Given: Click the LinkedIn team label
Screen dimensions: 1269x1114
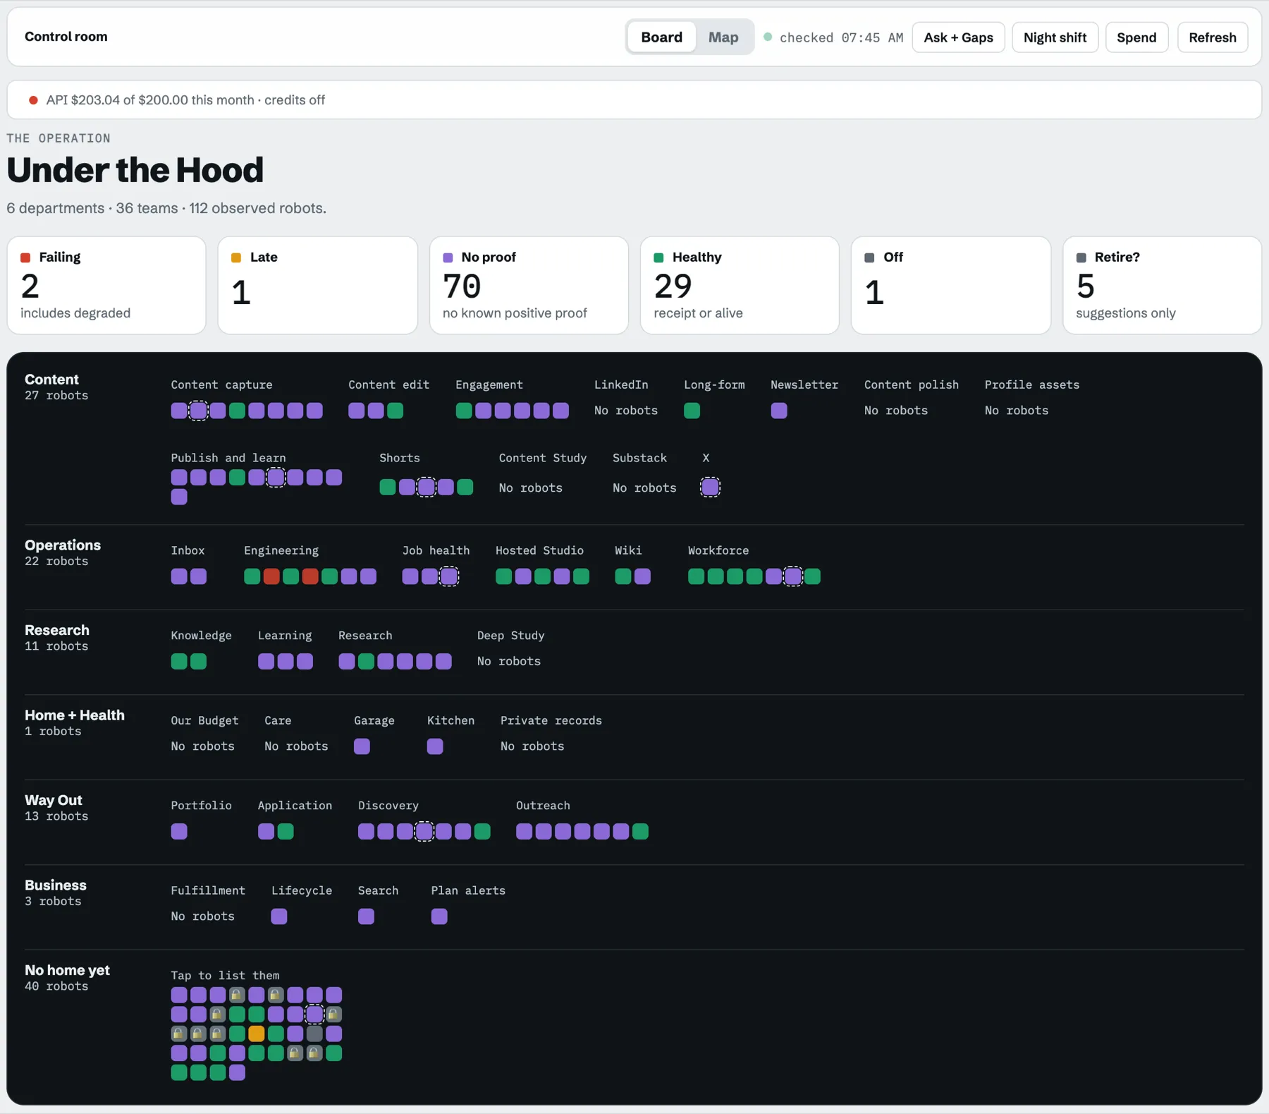Looking at the screenshot, I should (x=621, y=385).
